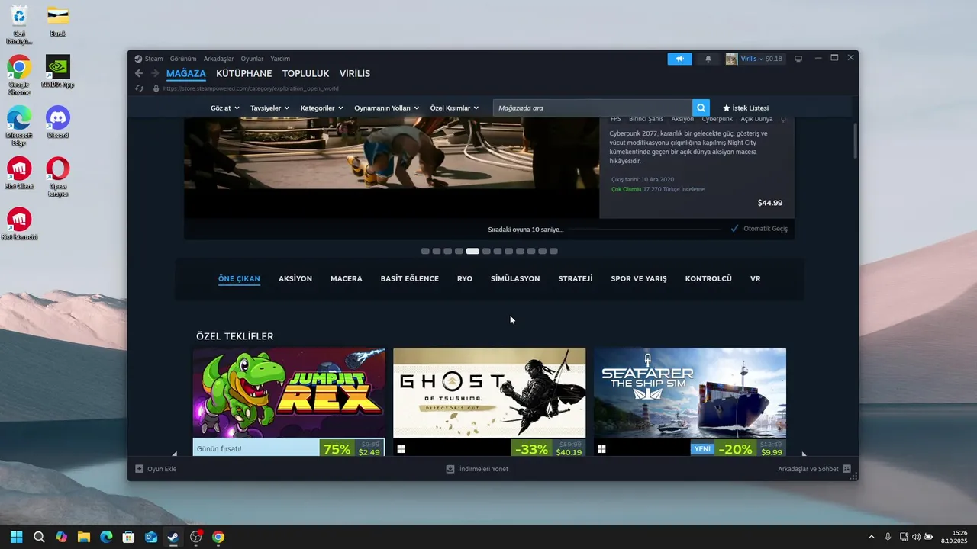
Task: Open the friends and chat icon
Action: coord(846,469)
